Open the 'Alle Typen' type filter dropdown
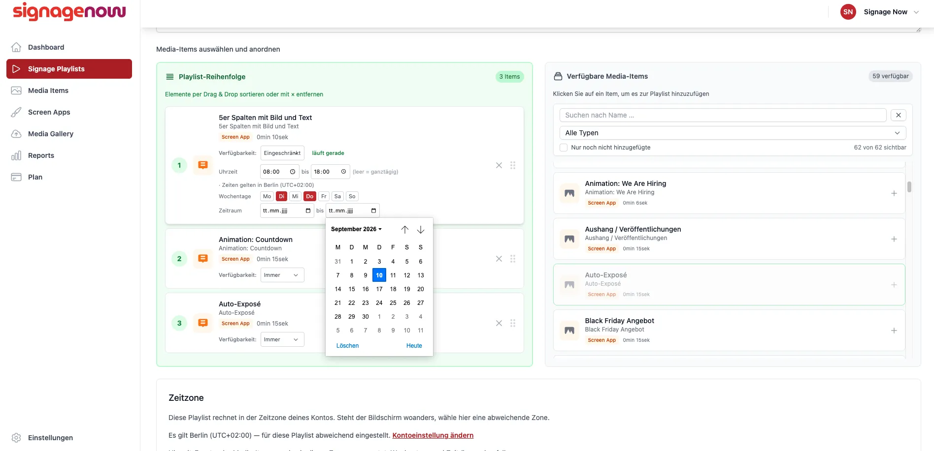Screen dimensions: 934x451 coord(733,133)
